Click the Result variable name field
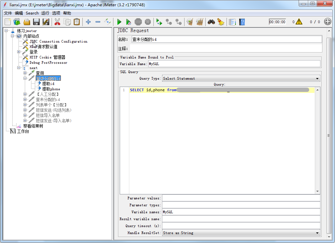This screenshot has height=243, width=335. tap(241, 219)
